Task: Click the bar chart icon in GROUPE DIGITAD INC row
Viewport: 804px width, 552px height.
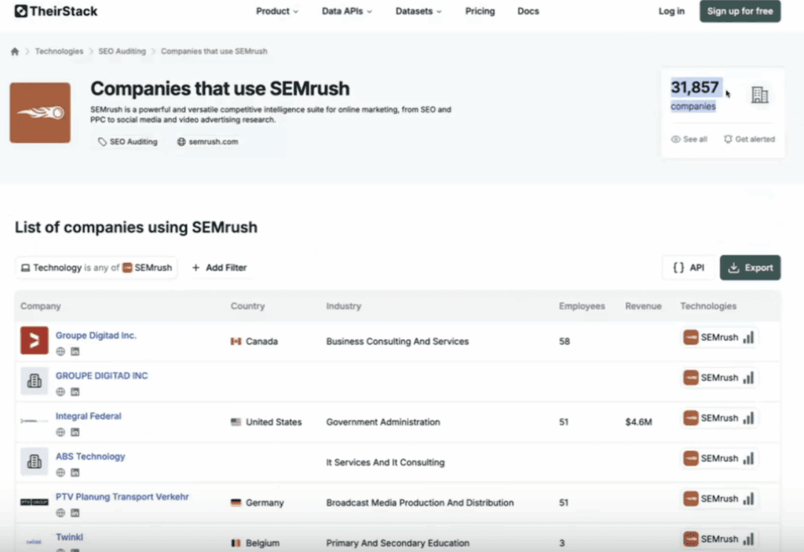Action: [x=748, y=378]
